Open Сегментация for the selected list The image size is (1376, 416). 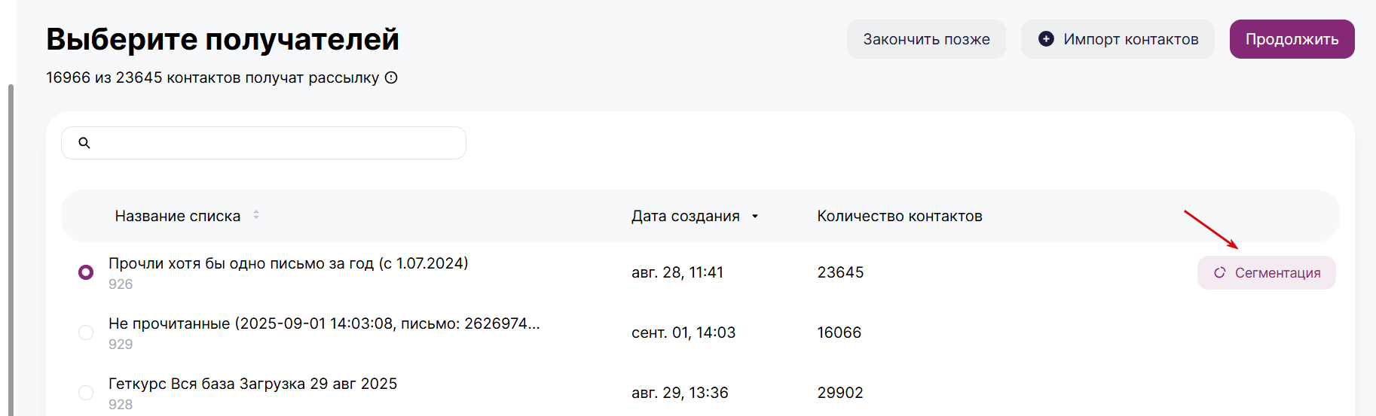click(x=1266, y=272)
